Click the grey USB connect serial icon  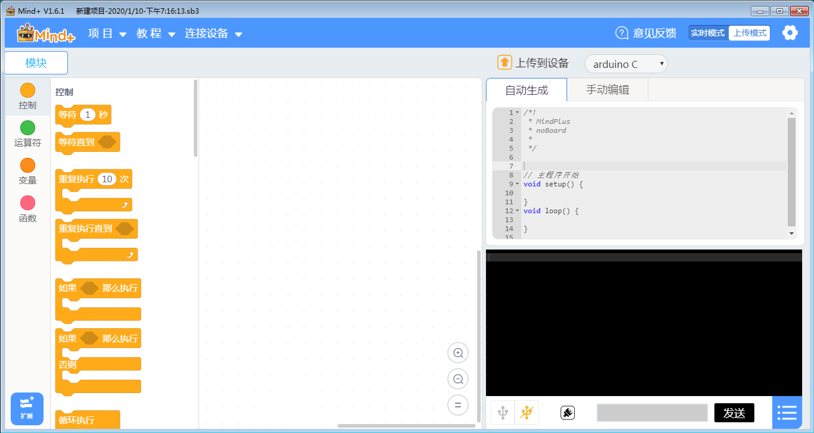[x=503, y=412]
